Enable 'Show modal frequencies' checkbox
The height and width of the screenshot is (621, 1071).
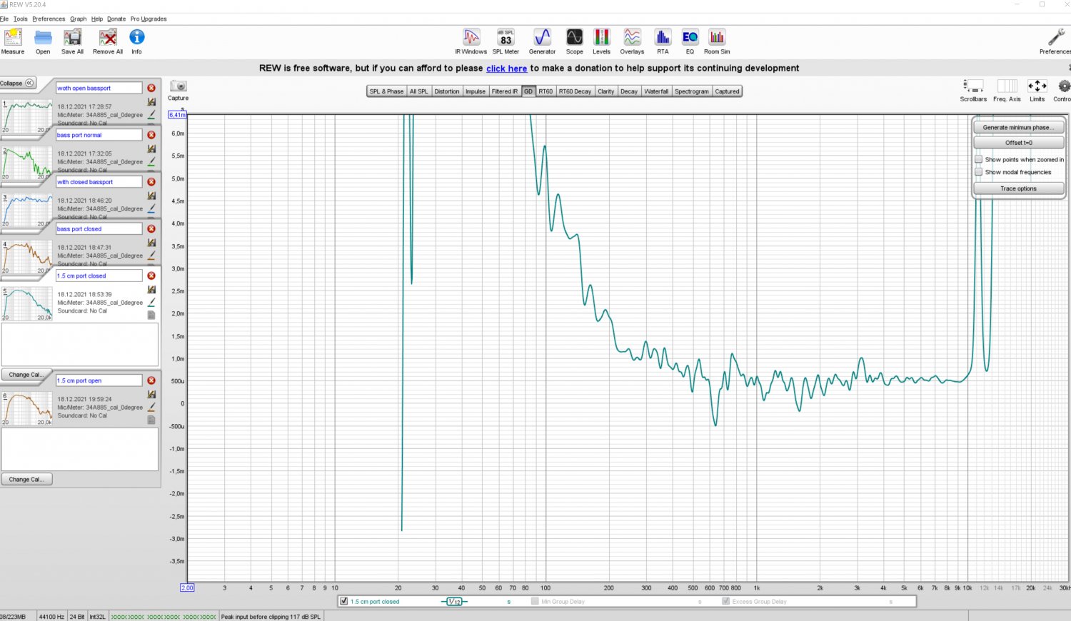tap(979, 172)
